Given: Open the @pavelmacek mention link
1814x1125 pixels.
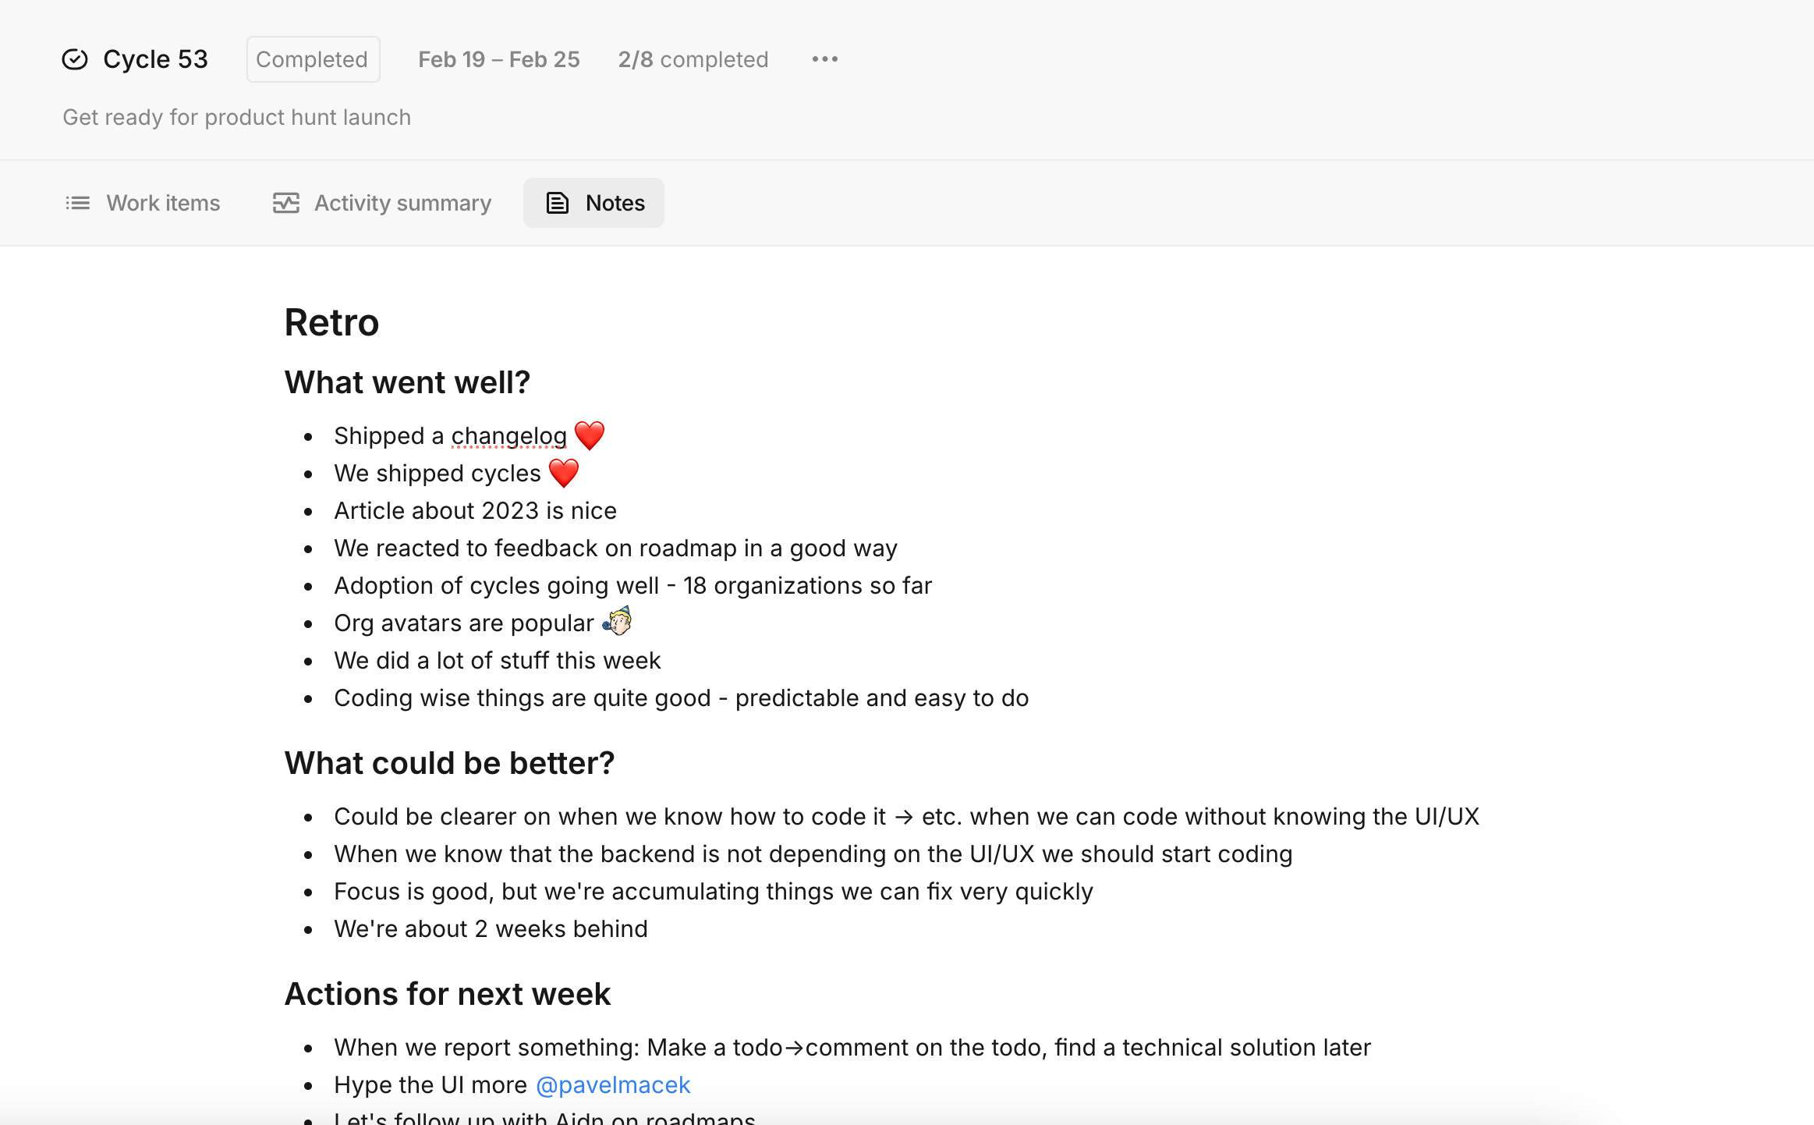Looking at the screenshot, I should pos(613,1084).
